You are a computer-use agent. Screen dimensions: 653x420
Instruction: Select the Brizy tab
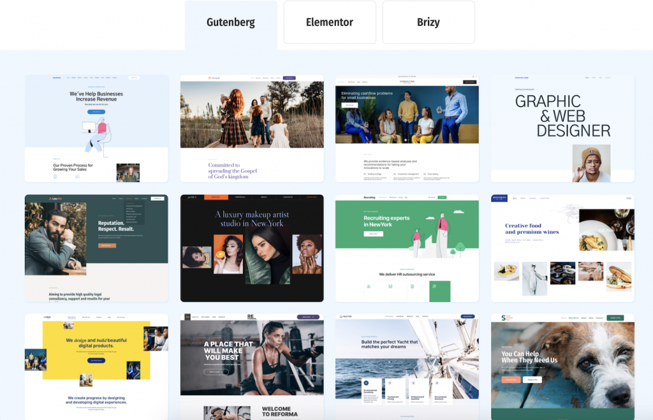pos(429,23)
